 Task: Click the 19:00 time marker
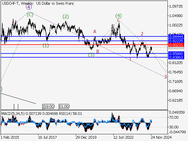coord(48,107)
